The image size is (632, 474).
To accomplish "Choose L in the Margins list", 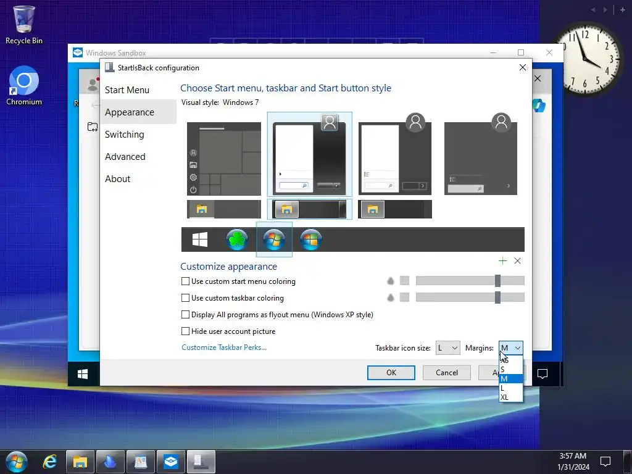I will [x=510, y=388].
